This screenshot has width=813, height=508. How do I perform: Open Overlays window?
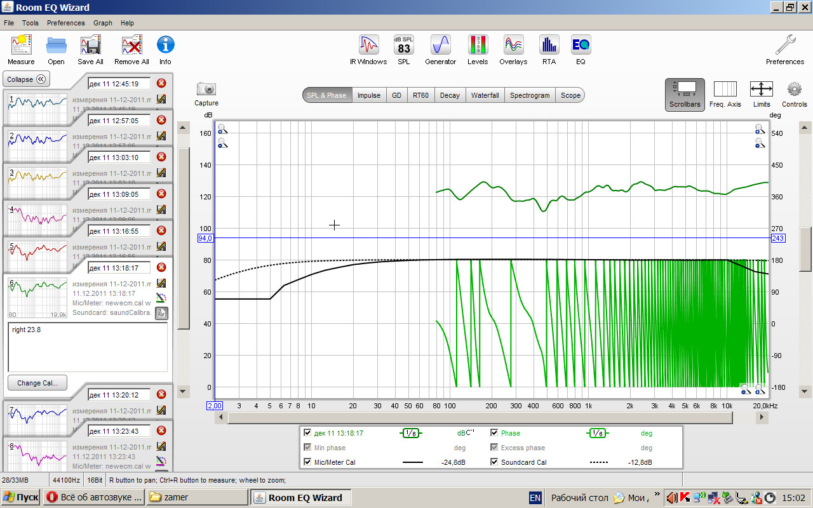pyautogui.click(x=513, y=46)
